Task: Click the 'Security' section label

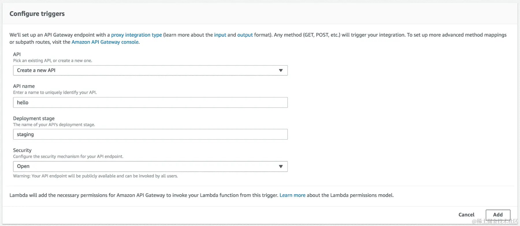Action: (x=22, y=150)
